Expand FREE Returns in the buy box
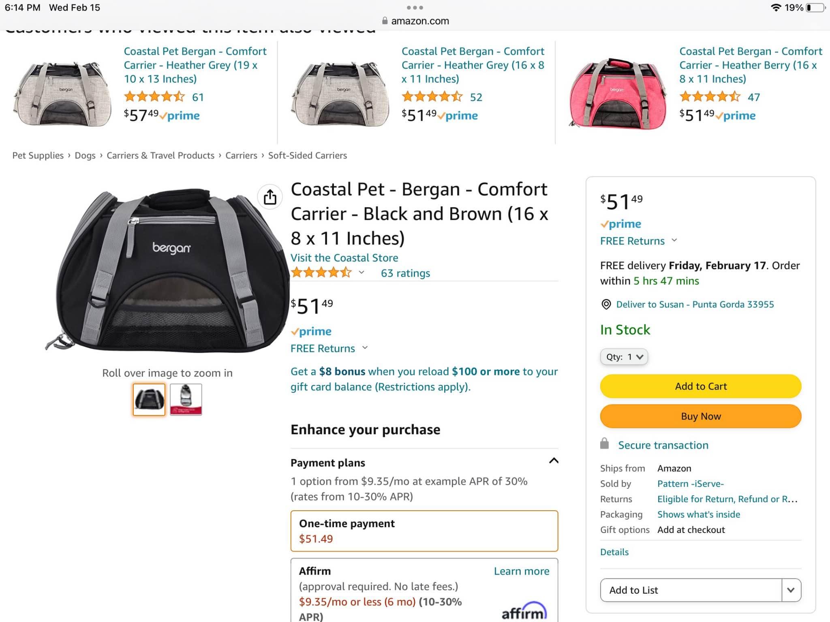Screen dimensions: 830x622 pyautogui.click(x=639, y=241)
